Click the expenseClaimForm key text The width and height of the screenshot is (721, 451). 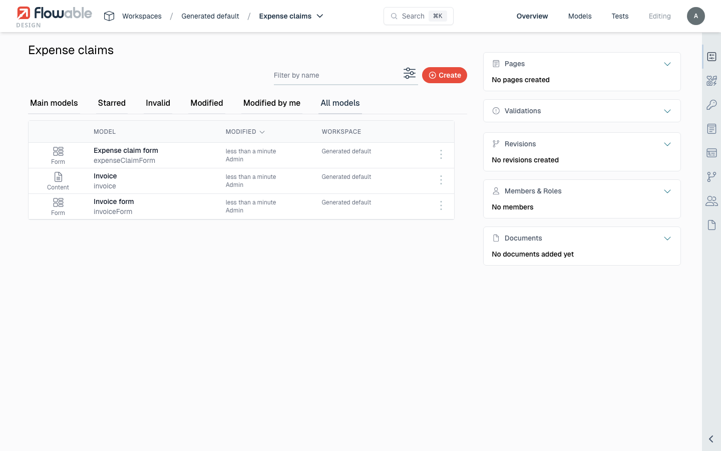(124, 160)
